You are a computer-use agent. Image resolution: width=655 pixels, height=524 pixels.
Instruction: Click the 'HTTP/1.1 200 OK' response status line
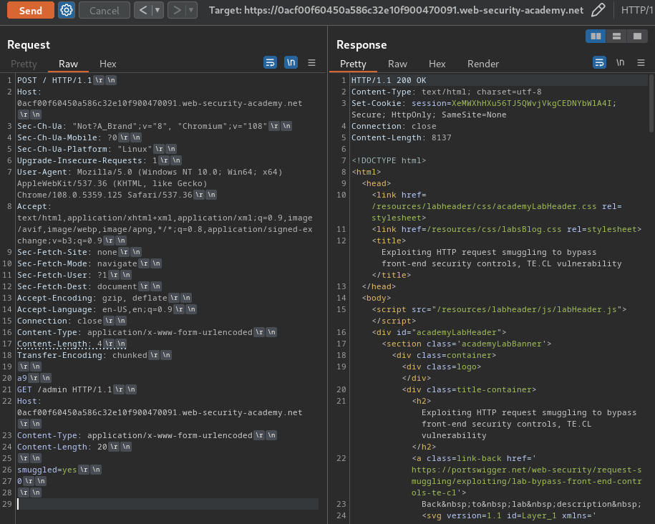coord(389,80)
